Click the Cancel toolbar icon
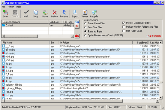Viewport: 165px width, 110px height. point(15,14)
